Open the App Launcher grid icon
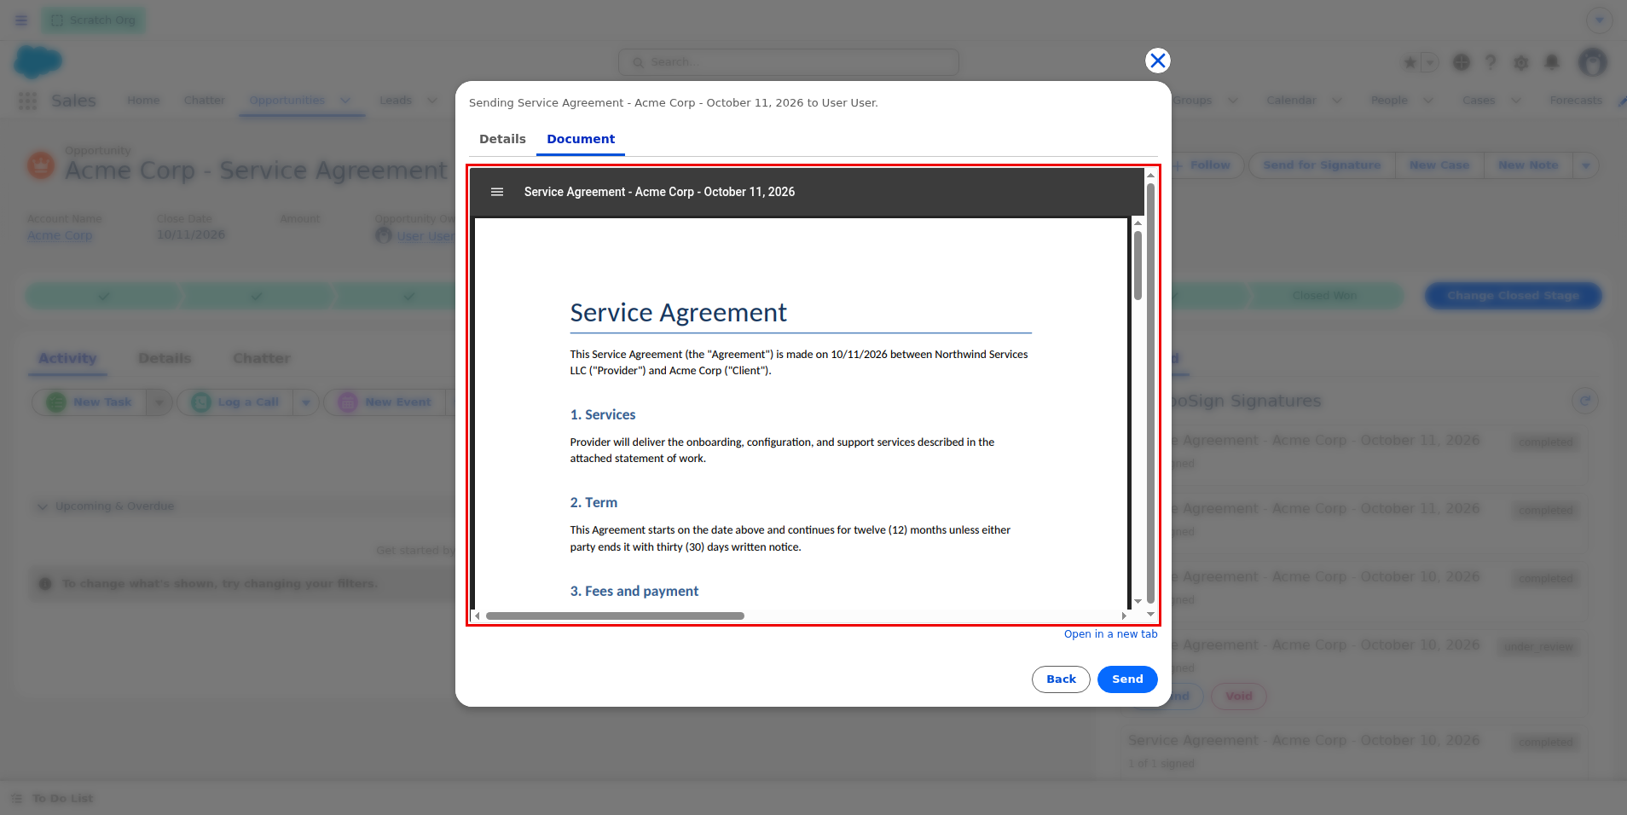Viewport: 1627px width, 815px height. (27, 101)
